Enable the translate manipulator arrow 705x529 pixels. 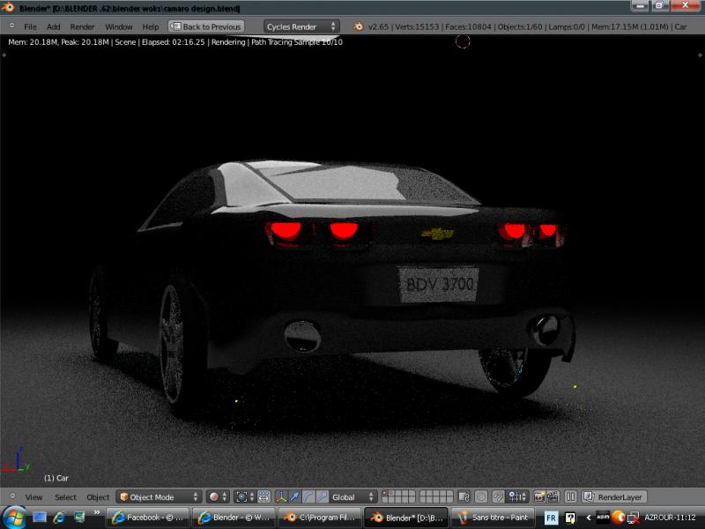(294, 496)
